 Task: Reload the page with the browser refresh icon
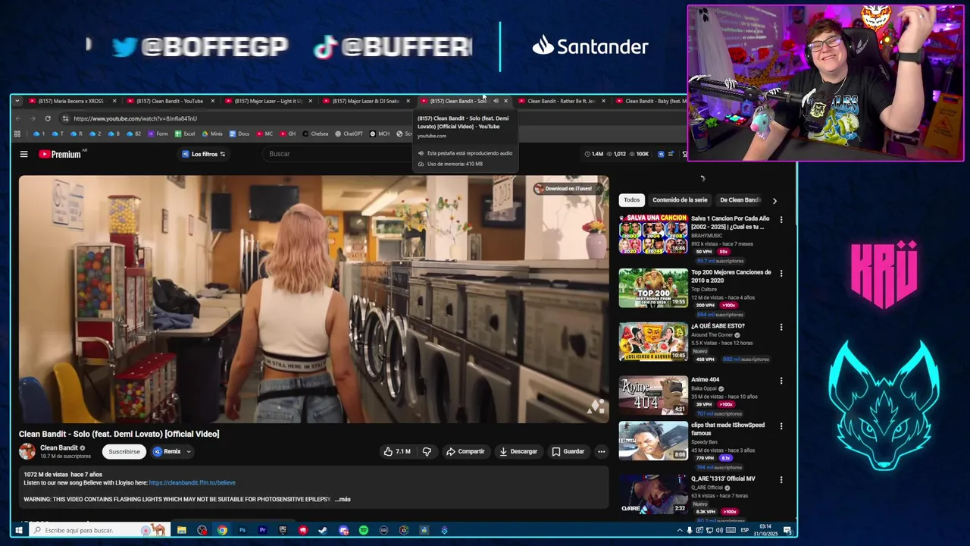point(48,118)
